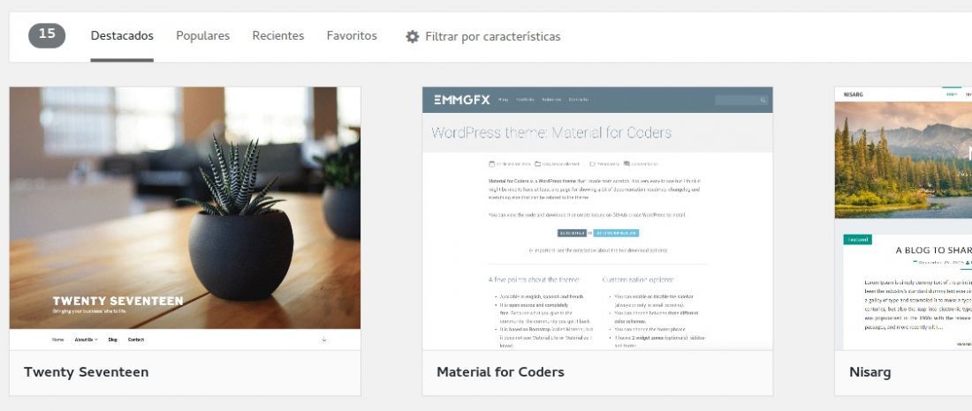Click the Material for Coders theme title
This screenshot has width=972, height=411.
500,372
